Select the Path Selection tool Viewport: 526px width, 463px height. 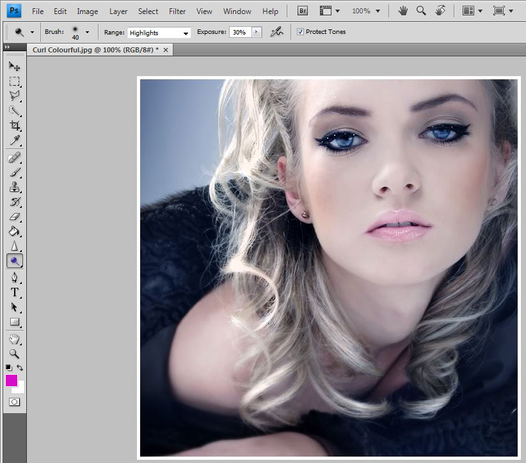15,307
